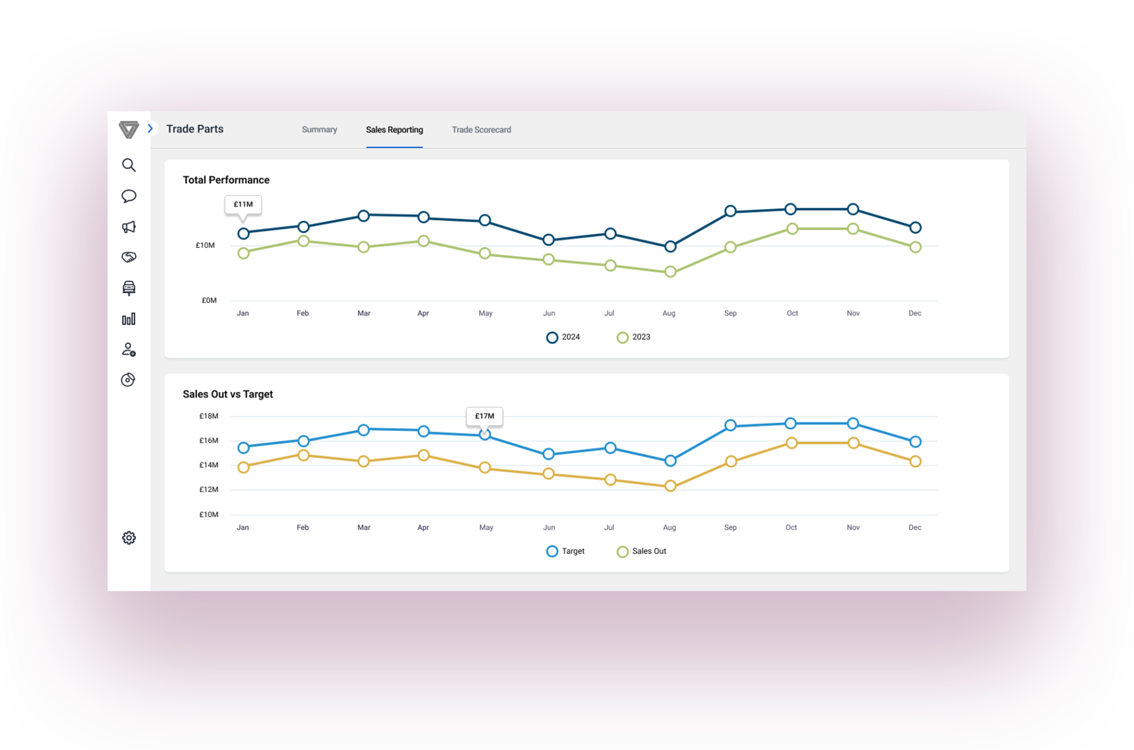This screenshot has width=1134, height=750.
Task: Click the search magnifier icon in sidebar
Action: 128,165
